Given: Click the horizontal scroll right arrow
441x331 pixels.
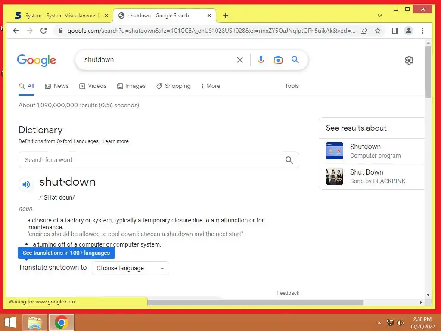Looking at the screenshot, I should click(421, 302).
